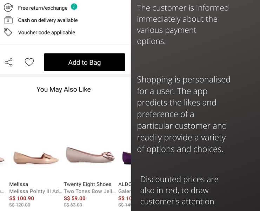Open Free return/exchange text

click(x=43, y=8)
